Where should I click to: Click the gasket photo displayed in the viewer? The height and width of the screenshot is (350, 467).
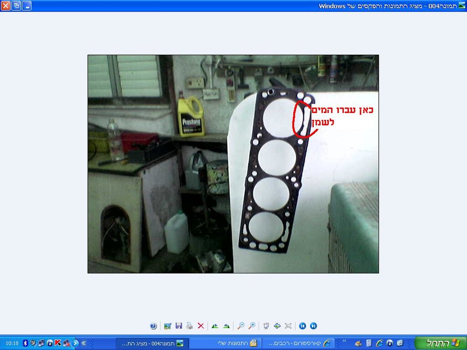233,164
